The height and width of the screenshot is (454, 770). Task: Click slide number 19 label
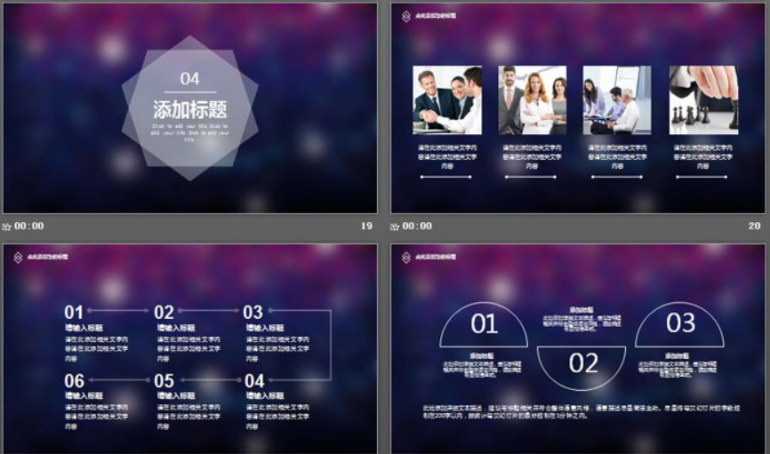[365, 227]
